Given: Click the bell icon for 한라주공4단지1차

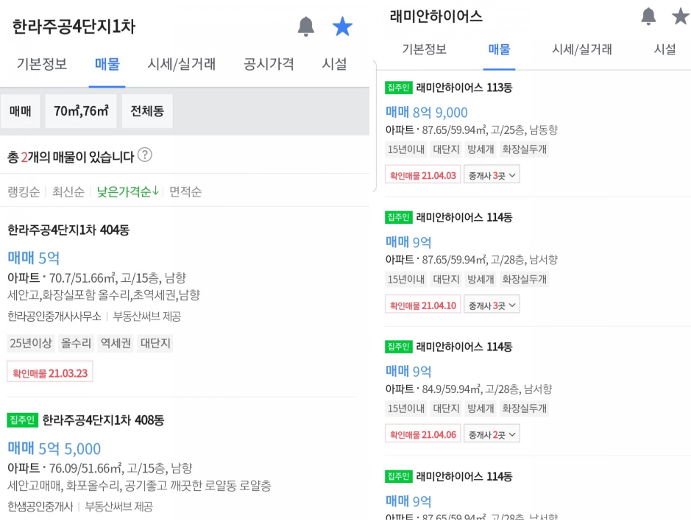Looking at the screenshot, I should [306, 26].
